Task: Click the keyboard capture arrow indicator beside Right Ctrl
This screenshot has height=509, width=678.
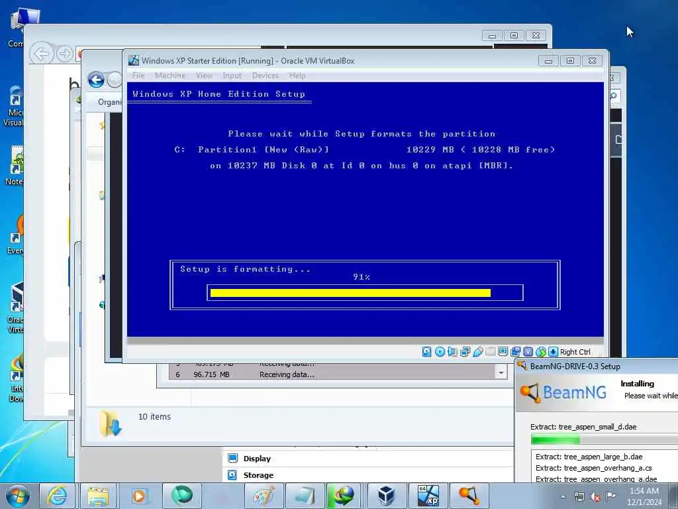Action: [553, 352]
